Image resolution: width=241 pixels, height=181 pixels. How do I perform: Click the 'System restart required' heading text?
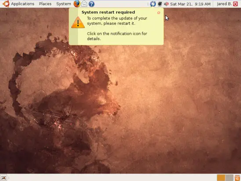point(108,12)
